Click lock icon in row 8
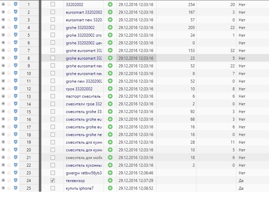The width and height of the screenshot is (269, 201). (9, 58)
